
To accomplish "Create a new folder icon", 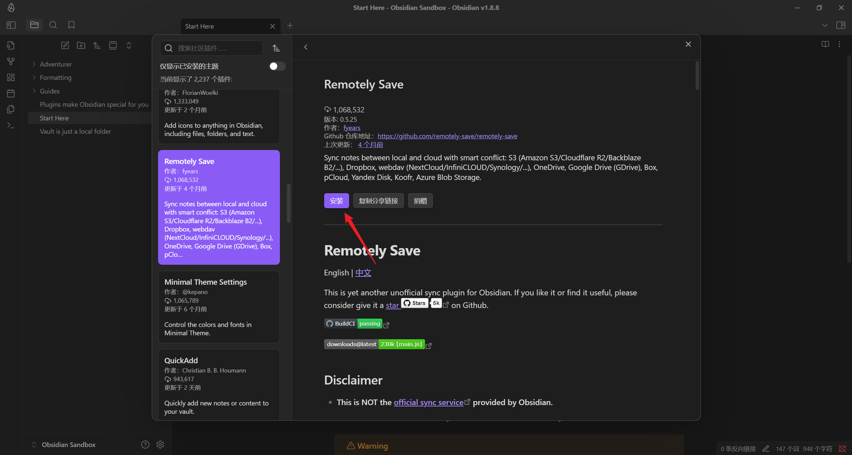I will point(81,45).
